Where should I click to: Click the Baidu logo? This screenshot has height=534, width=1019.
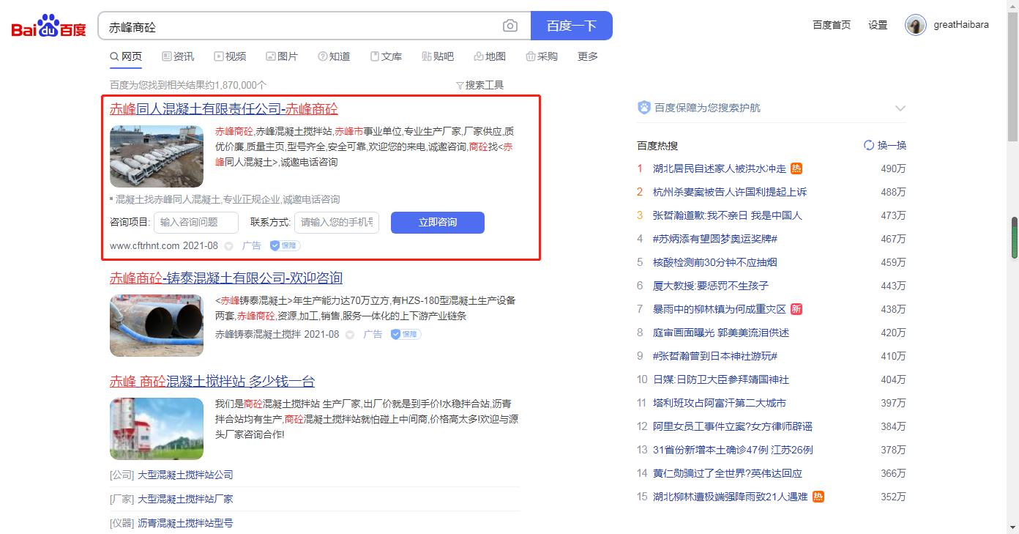click(x=49, y=26)
